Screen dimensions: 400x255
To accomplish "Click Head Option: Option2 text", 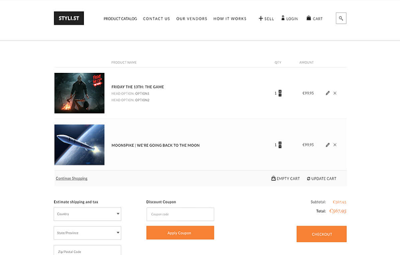I will (x=130, y=100).
